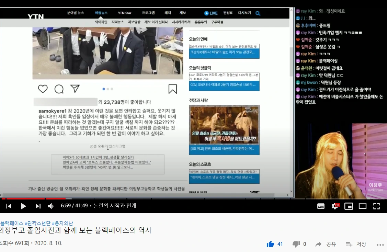Open 편성표 schedule link

[228, 13]
